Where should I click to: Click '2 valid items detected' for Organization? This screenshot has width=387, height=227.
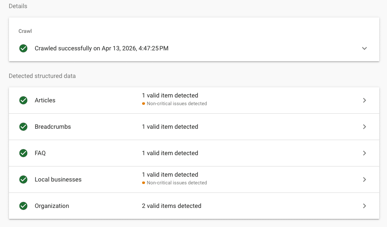tap(171, 206)
